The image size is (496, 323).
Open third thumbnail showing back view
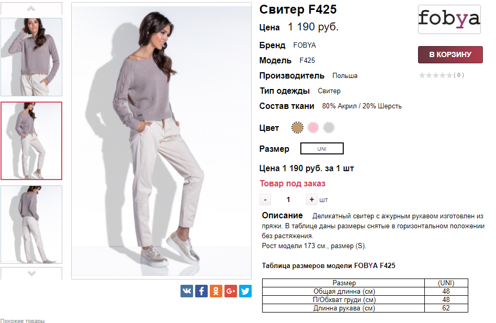[31, 225]
